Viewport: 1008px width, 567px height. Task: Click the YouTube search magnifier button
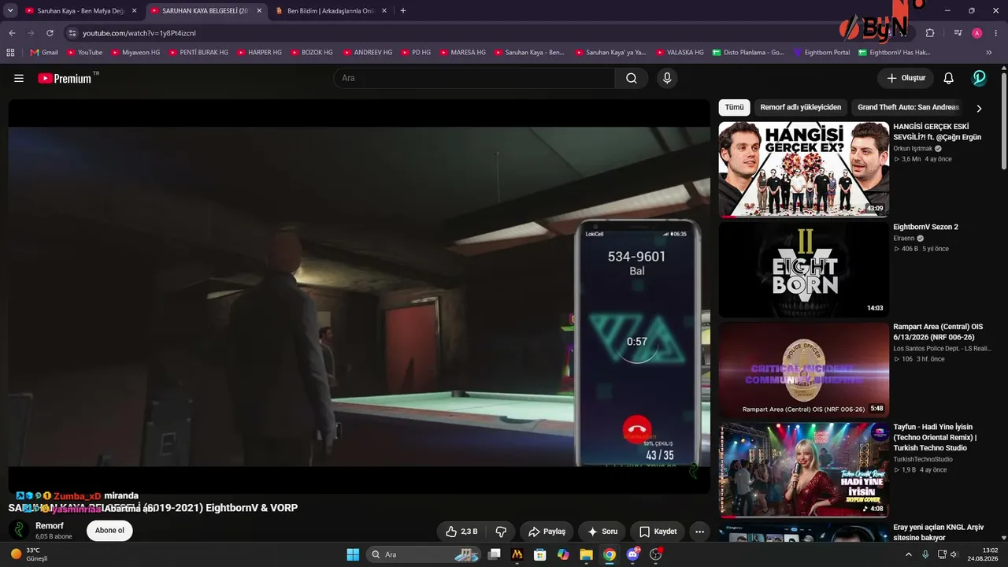pos(632,78)
